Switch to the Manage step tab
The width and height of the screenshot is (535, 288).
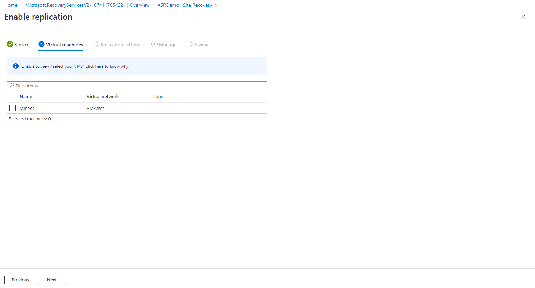click(x=164, y=45)
